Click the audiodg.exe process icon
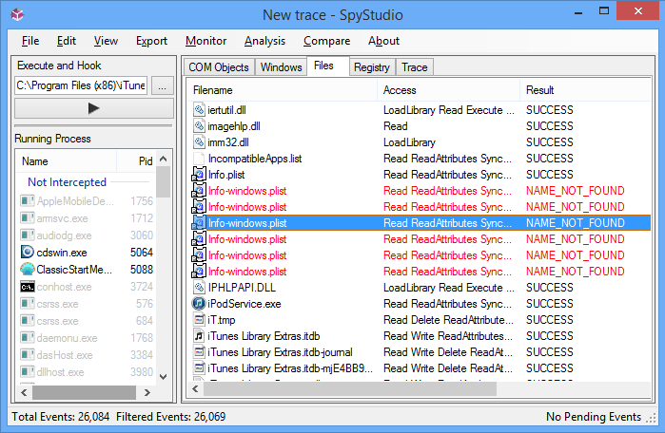Screen dimensions: 665x433 click(x=28, y=235)
